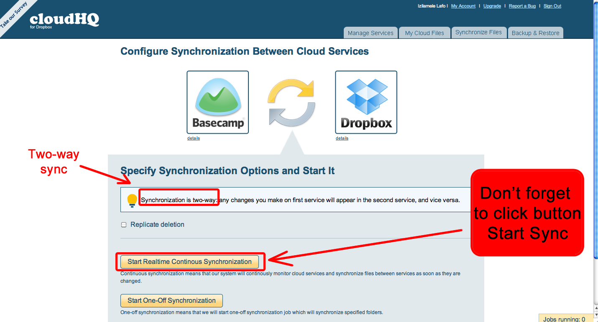Screen dimensions: 598x322
Task: Click the user name Izilamele Lafo
Action: click(x=432, y=6)
